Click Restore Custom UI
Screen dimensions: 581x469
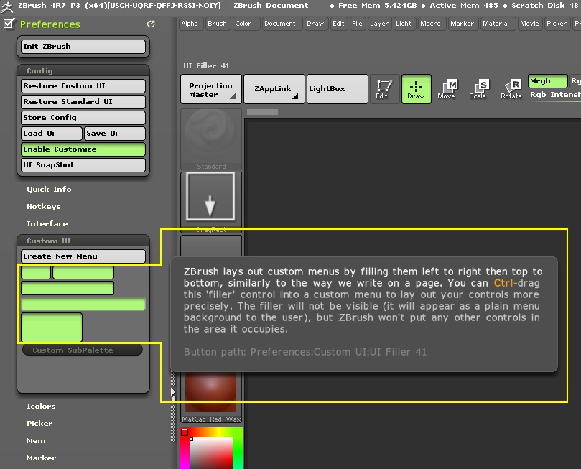pos(83,86)
